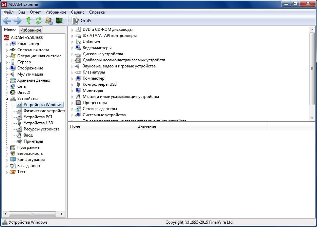Click the device list scroll up arrow
Image resolution: width=317 pixels, height=227 pixels.
312,29
